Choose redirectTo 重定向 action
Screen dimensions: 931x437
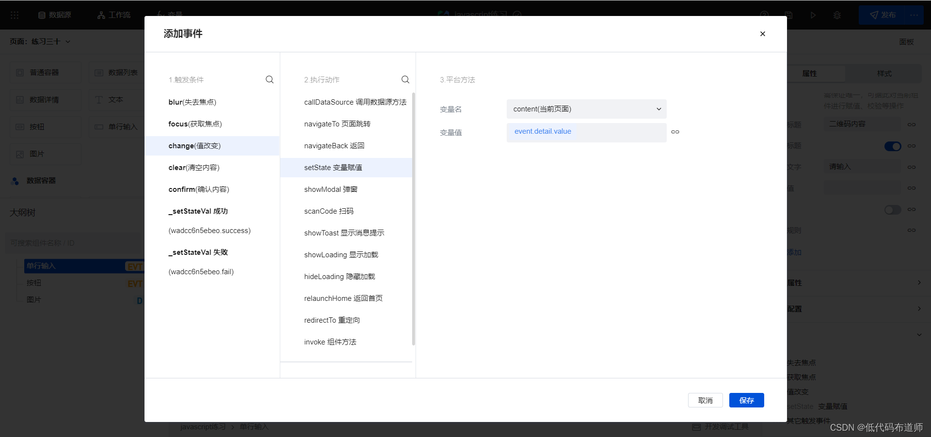click(x=346, y=320)
